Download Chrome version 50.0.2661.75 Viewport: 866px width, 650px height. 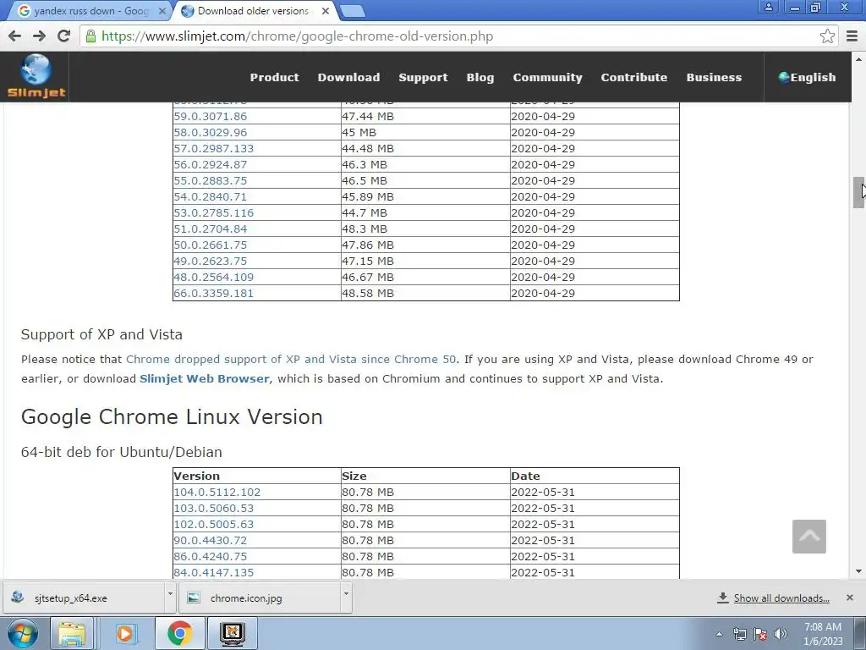(211, 245)
